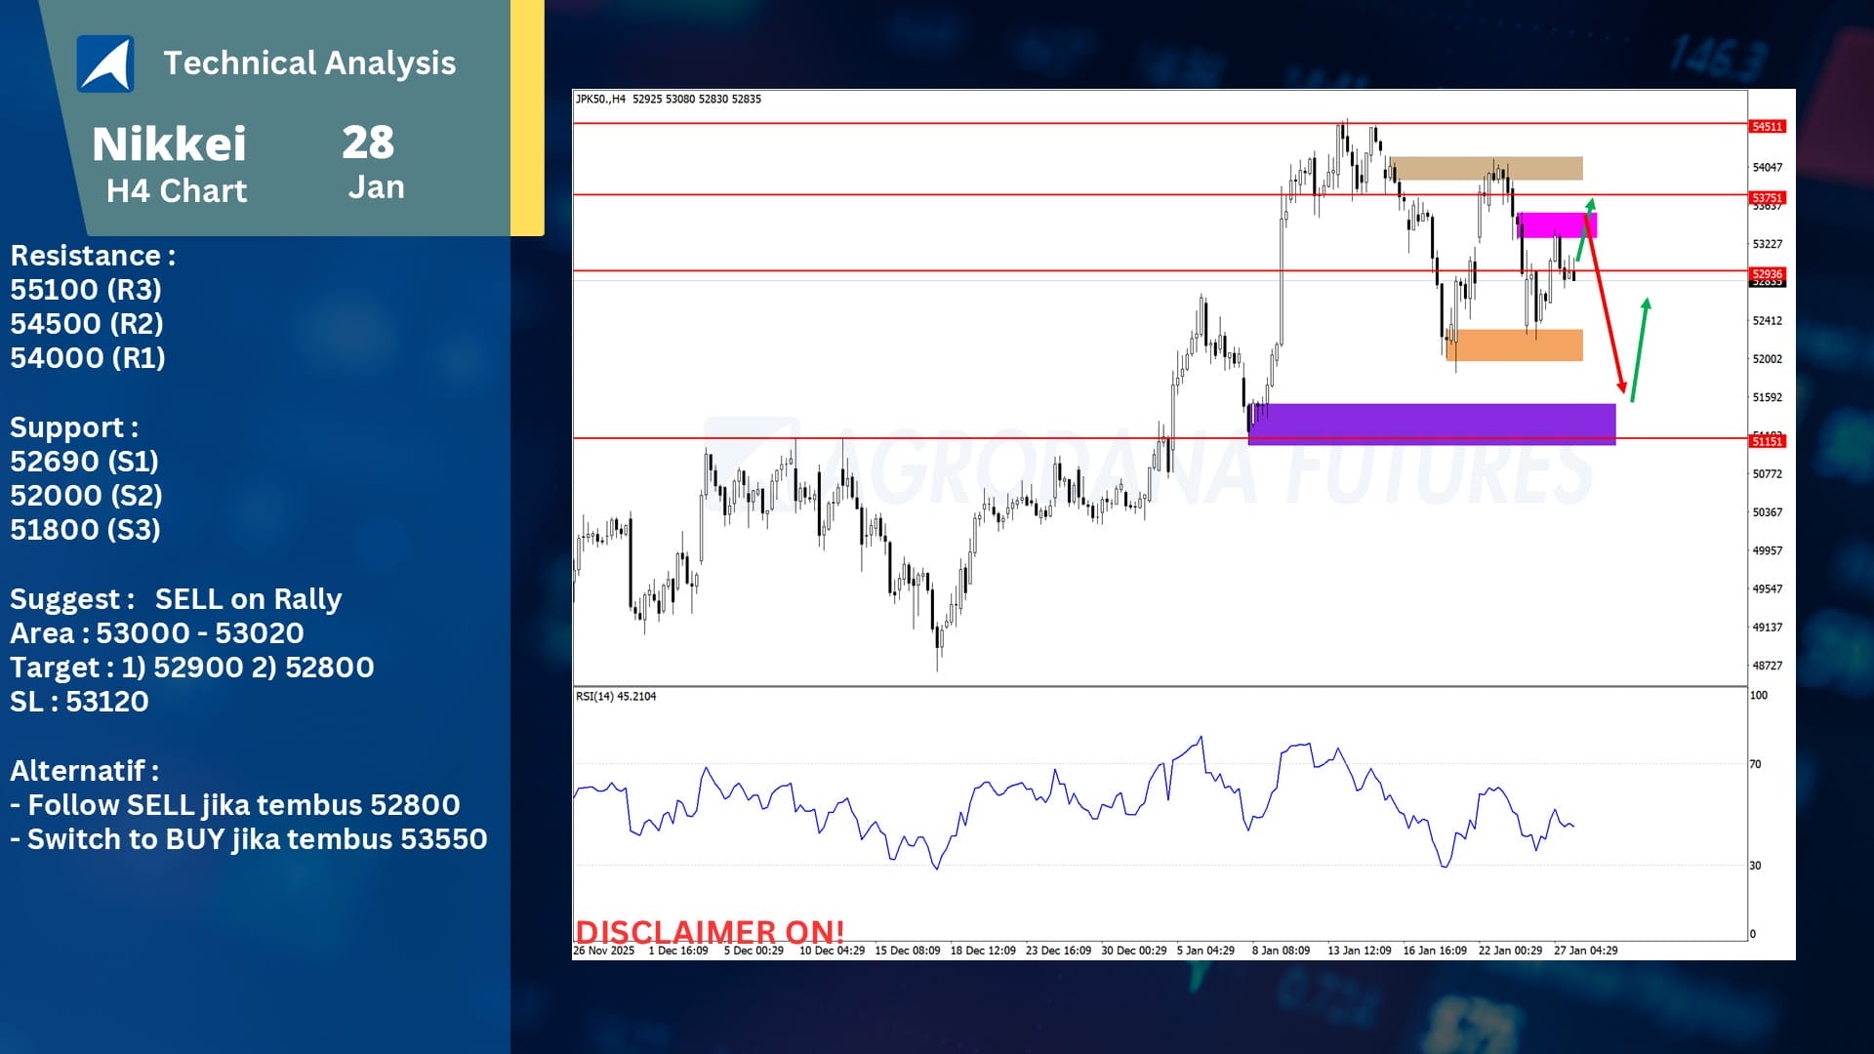Screen dimensions: 1874x1054
Task: Click the 51151 red price label
Action: [1767, 442]
